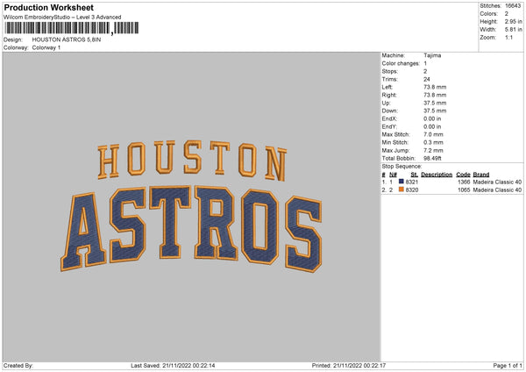This screenshot has height=372, width=526.
Task: Click the 'Color changes:' label
Action: (401, 63)
